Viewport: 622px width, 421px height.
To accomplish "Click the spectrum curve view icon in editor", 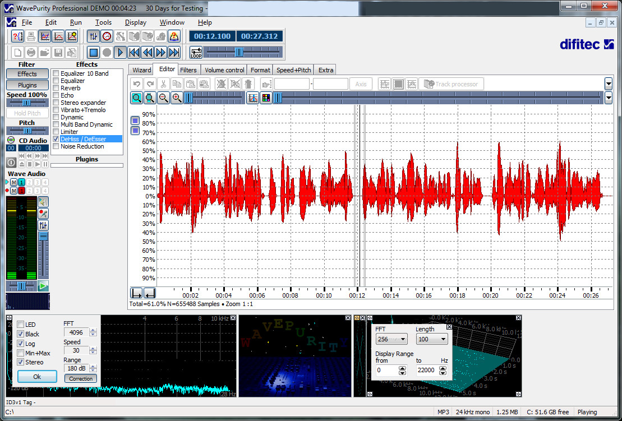I will tap(253, 98).
